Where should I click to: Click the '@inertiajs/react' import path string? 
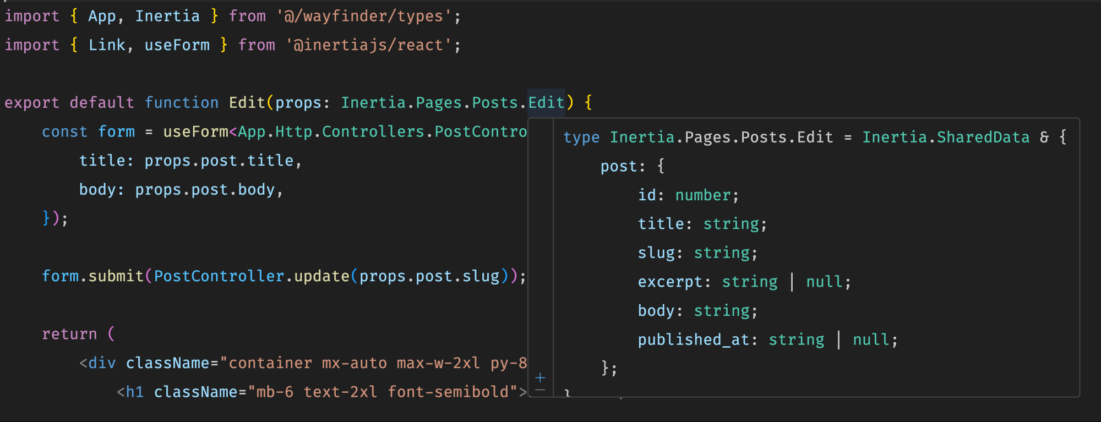coord(368,45)
